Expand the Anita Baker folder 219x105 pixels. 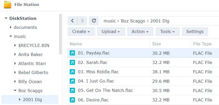(x=15, y=54)
